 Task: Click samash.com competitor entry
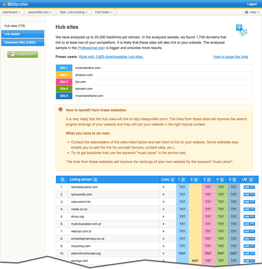[x=84, y=89]
